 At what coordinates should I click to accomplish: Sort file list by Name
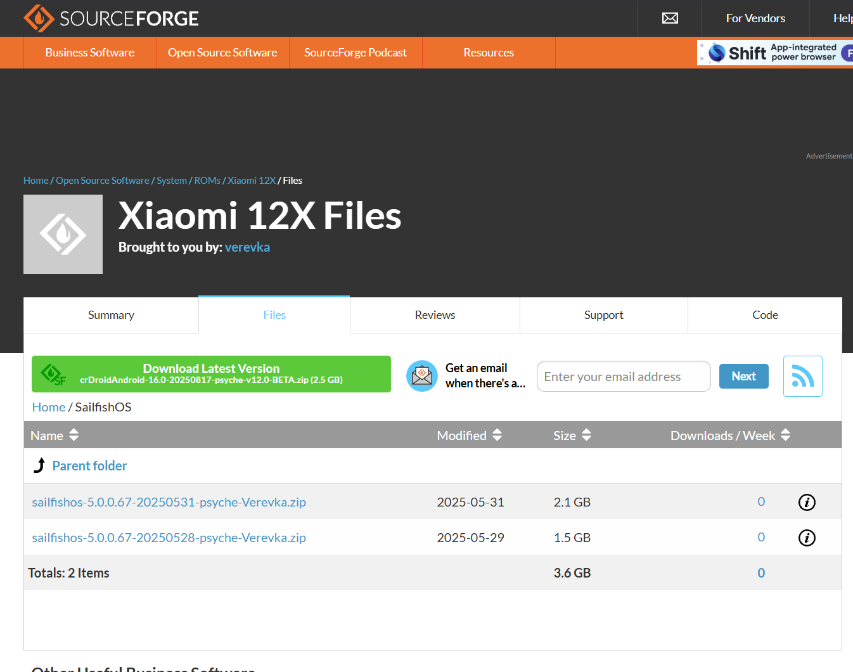tap(55, 436)
